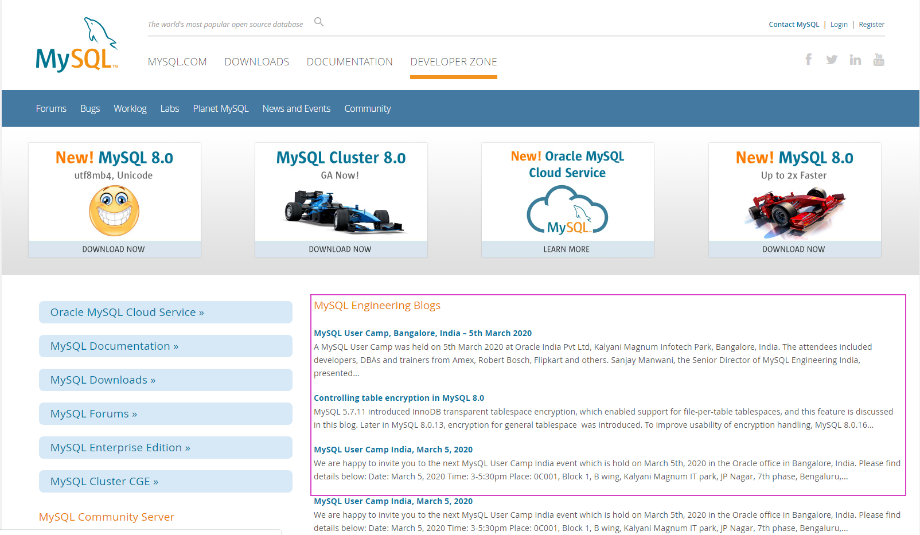Open New! Oracle MySQL Cloud Service heading
The width and height of the screenshot is (920, 535).
coord(567,165)
